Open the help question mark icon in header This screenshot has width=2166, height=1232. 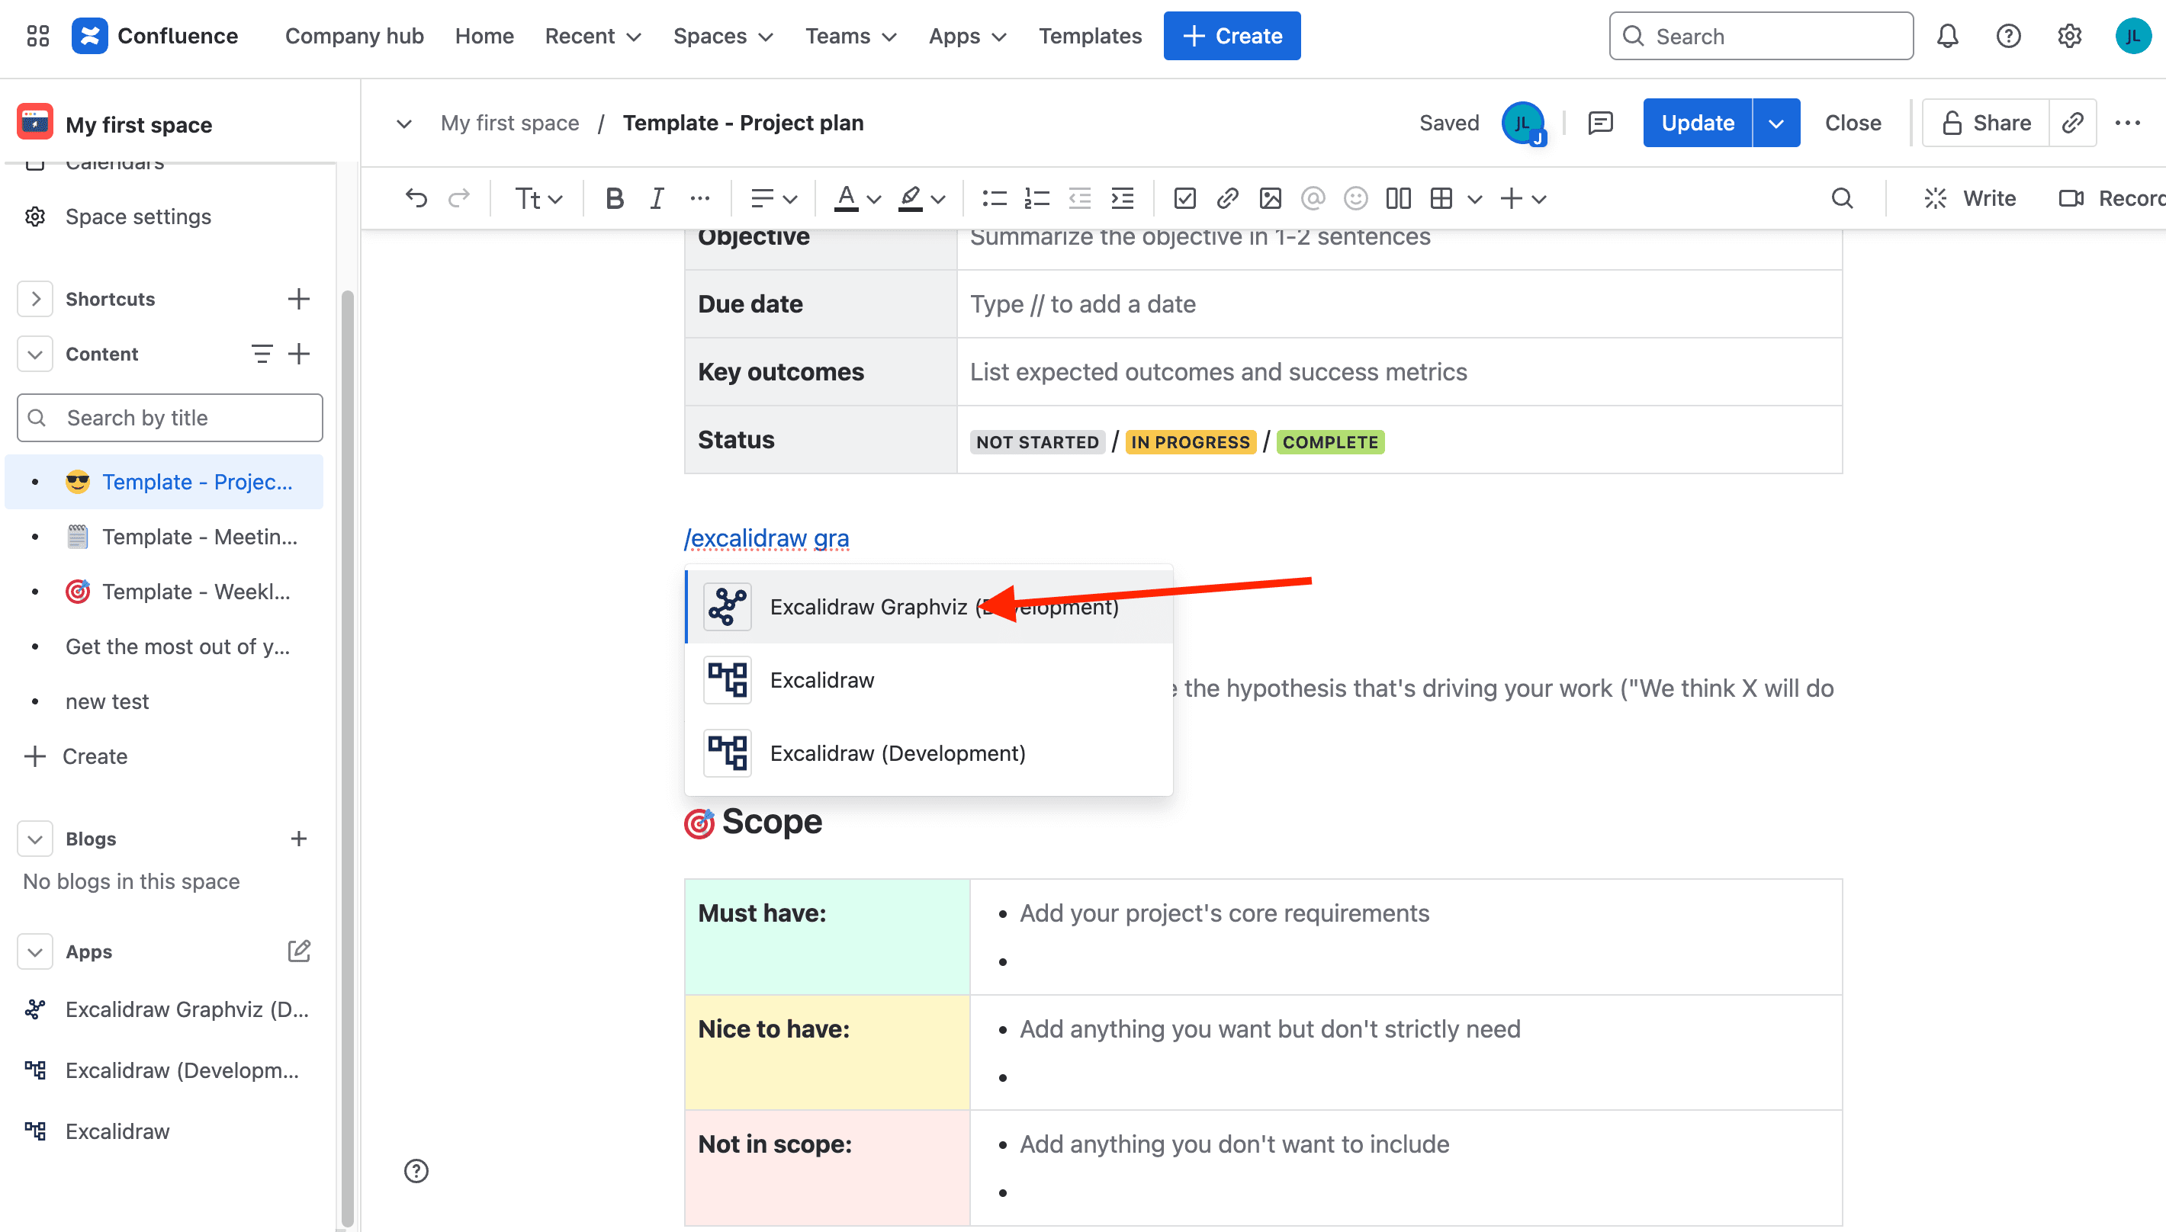2007,36
